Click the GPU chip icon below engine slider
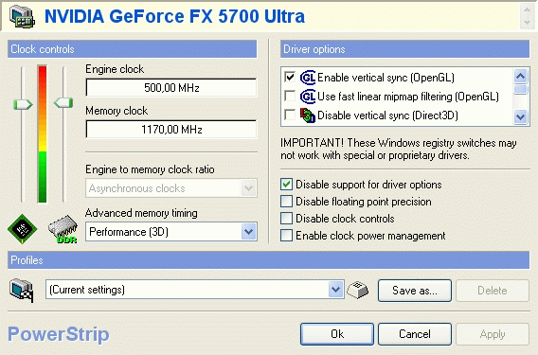 pos(23,229)
